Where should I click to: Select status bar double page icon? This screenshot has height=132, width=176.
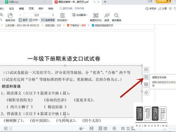click(x=105, y=128)
